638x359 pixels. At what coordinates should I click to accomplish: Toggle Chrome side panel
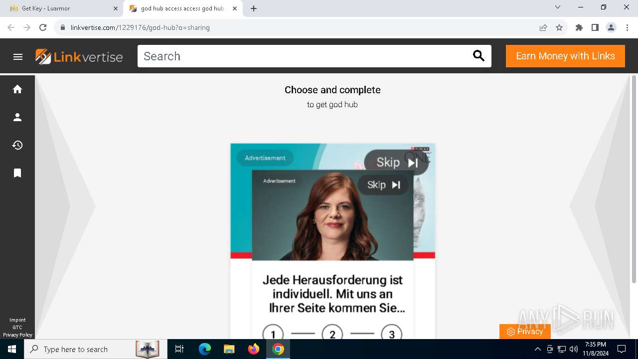pyautogui.click(x=595, y=27)
